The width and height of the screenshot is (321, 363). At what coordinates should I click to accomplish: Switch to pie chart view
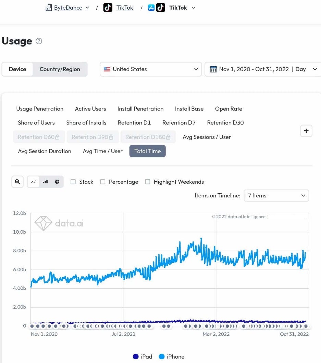click(x=57, y=182)
